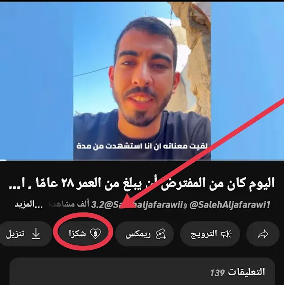Show more description via ...المزيد
This screenshot has height=285, width=284.
click(29, 205)
